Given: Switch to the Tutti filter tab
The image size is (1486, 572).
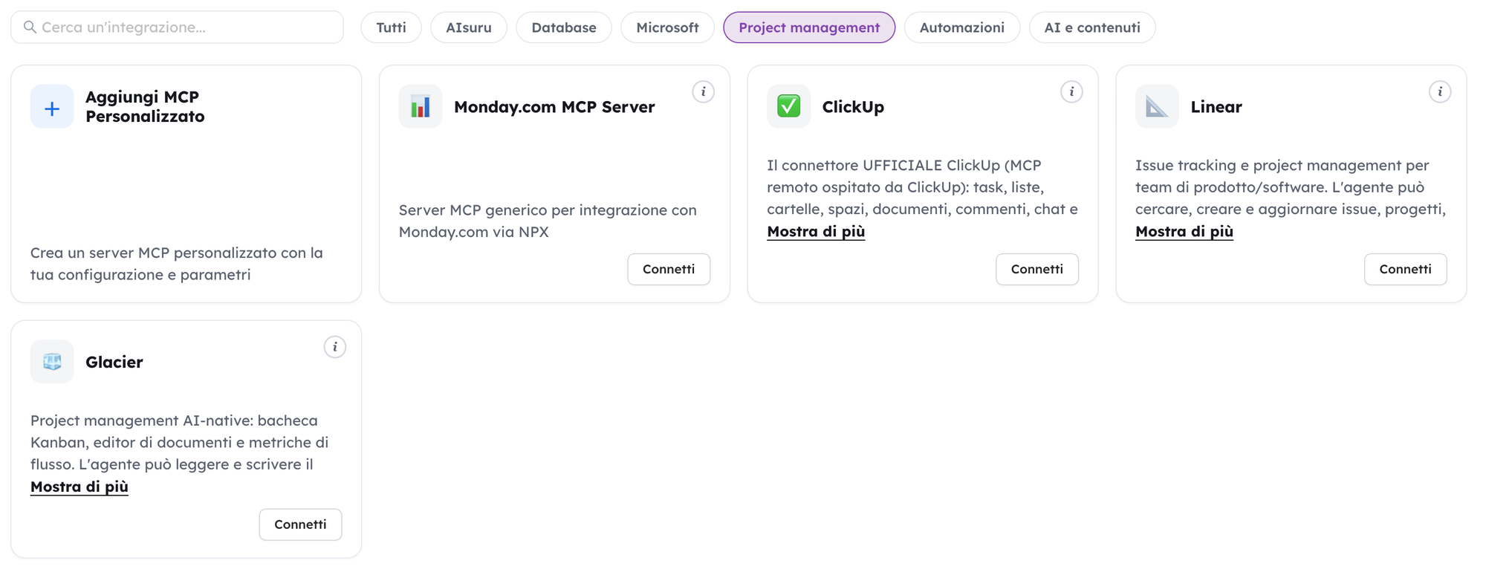Looking at the screenshot, I should 391,27.
